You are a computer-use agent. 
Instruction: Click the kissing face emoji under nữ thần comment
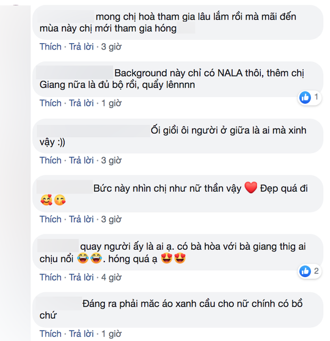[60, 200]
